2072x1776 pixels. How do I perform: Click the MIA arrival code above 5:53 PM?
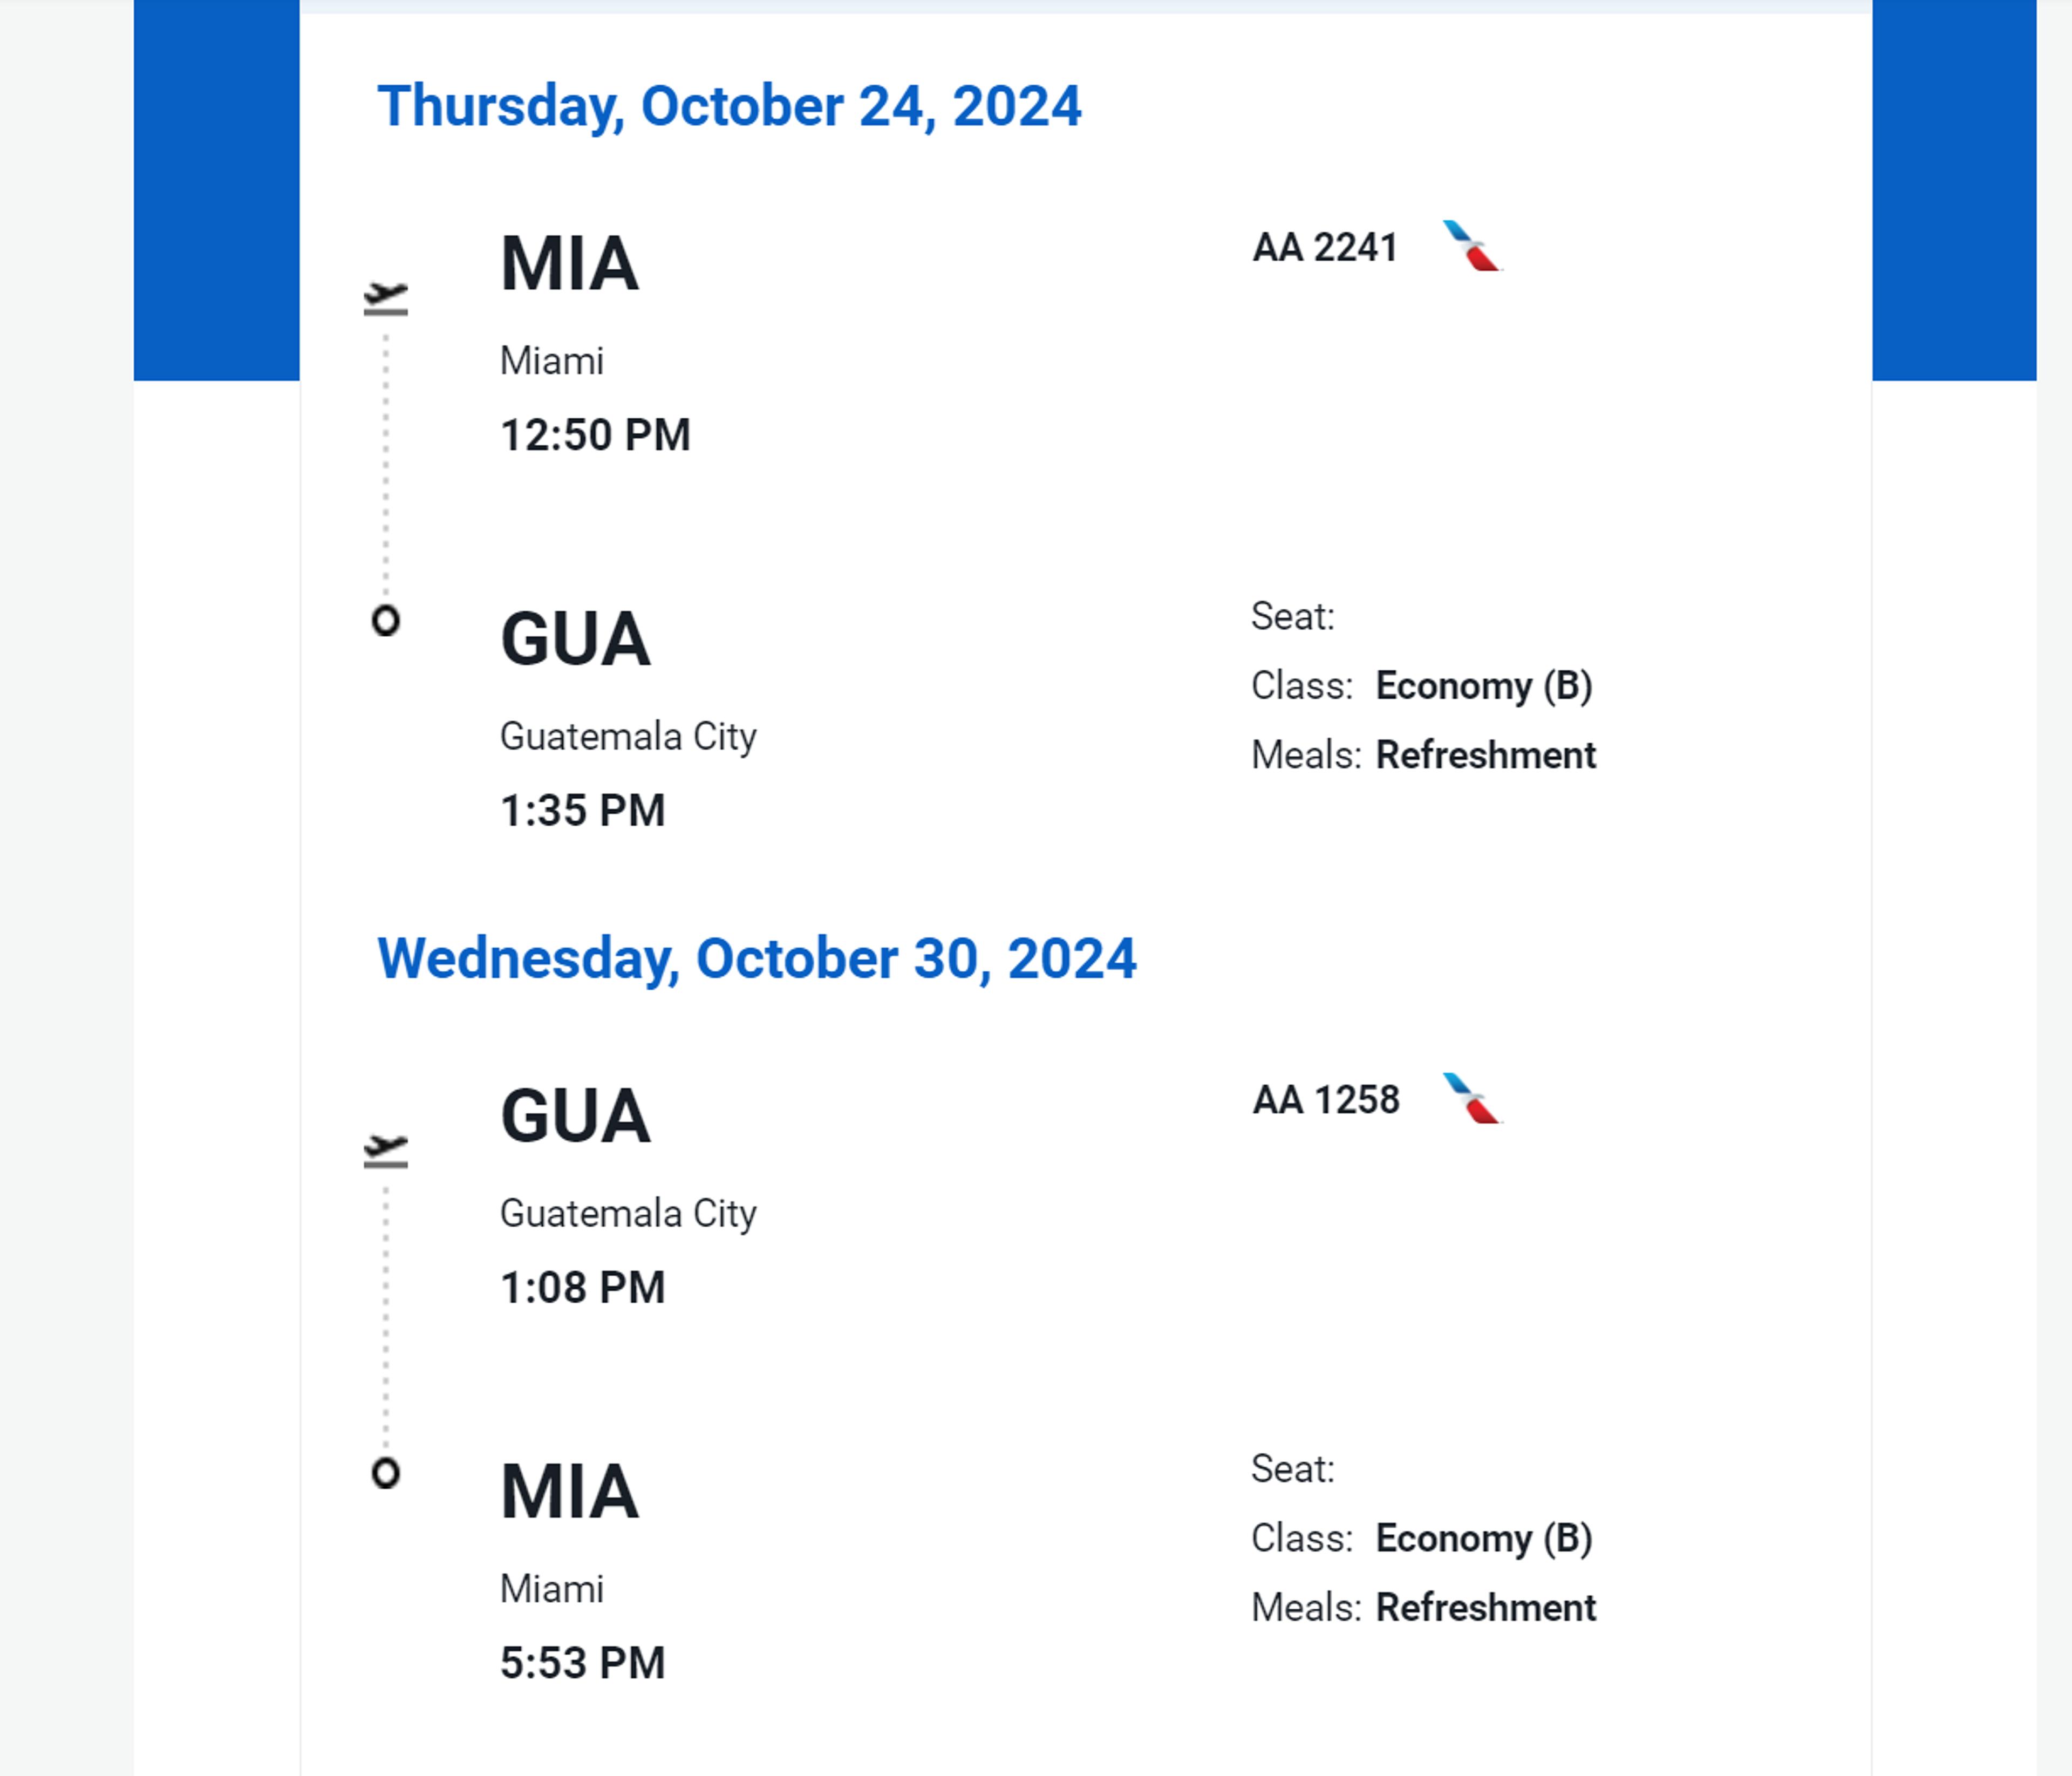click(x=569, y=1491)
